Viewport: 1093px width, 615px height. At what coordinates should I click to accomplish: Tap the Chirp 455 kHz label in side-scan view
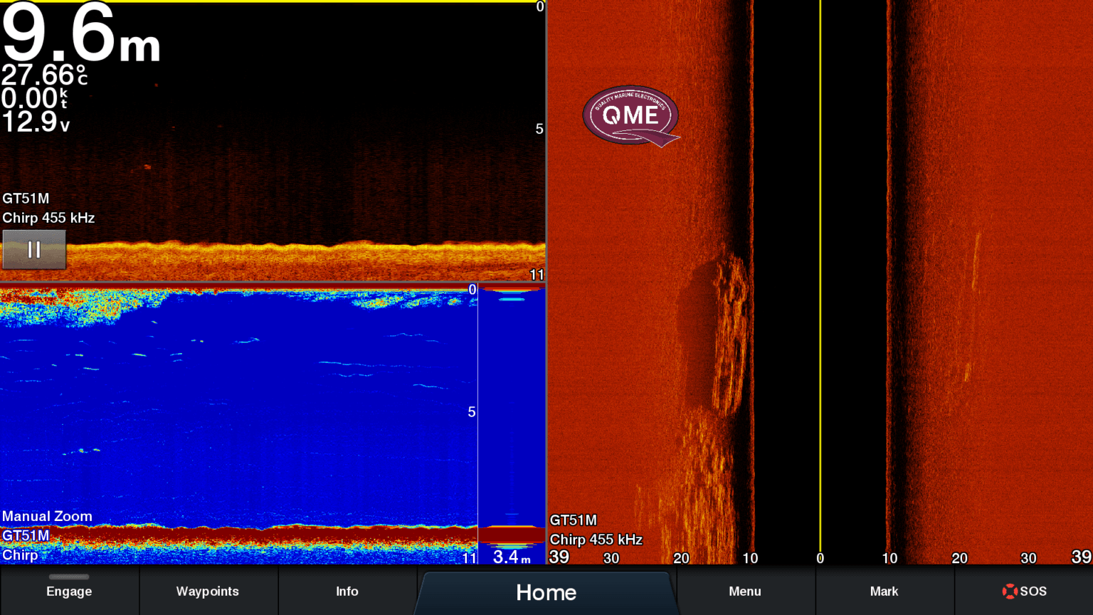(596, 540)
